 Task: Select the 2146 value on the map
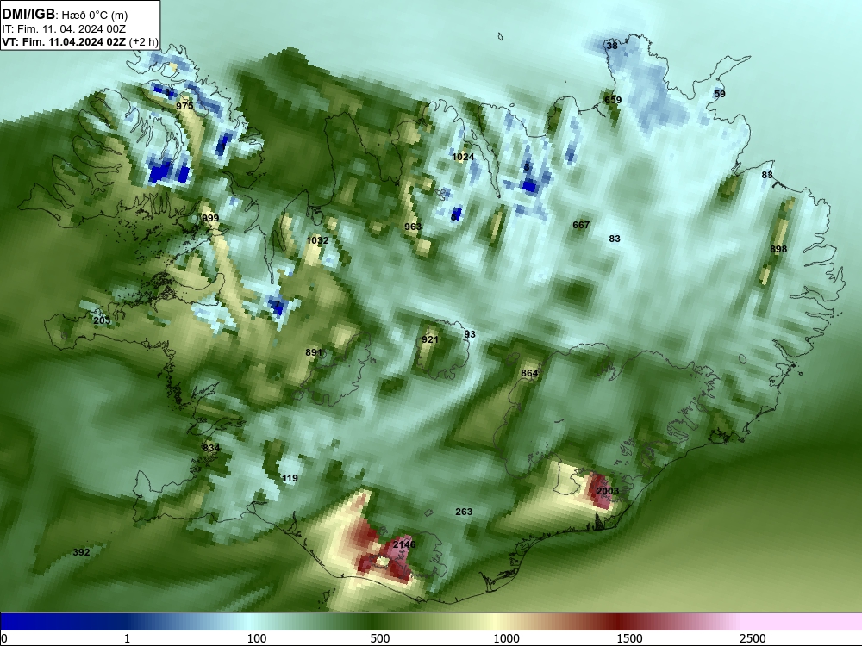click(404, 544)
